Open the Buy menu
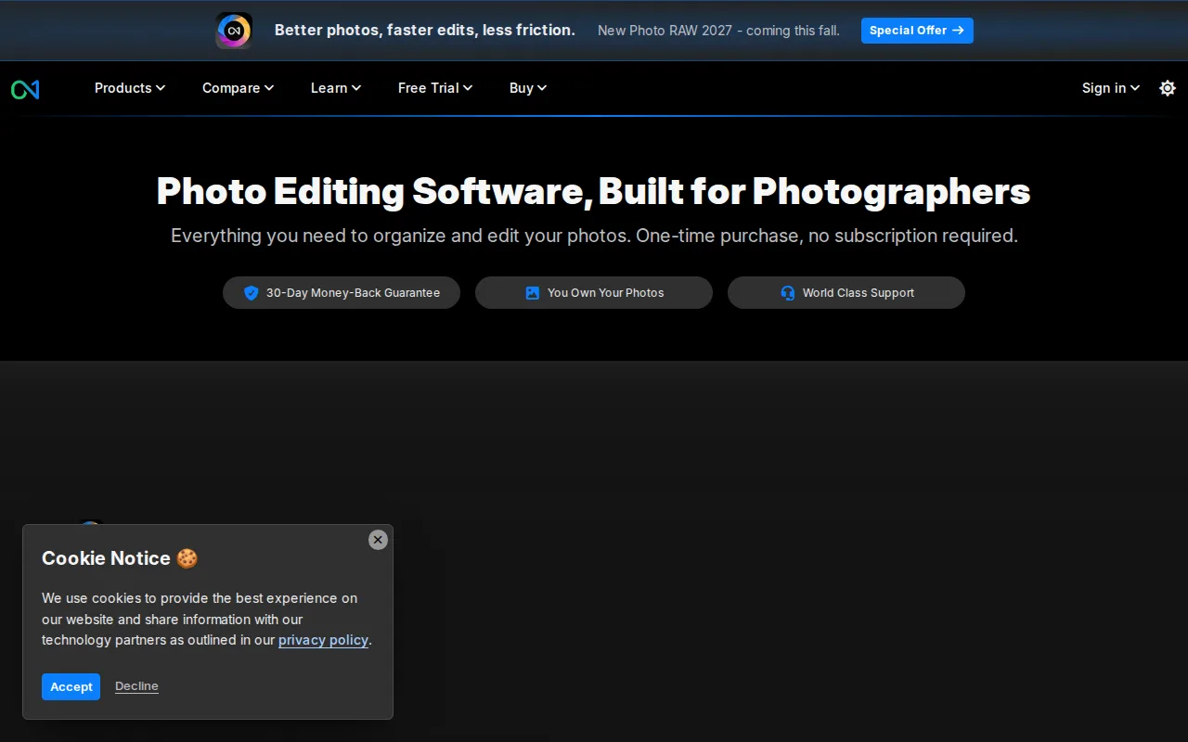The image size is (1188, 742). click(x=528, y=88)
